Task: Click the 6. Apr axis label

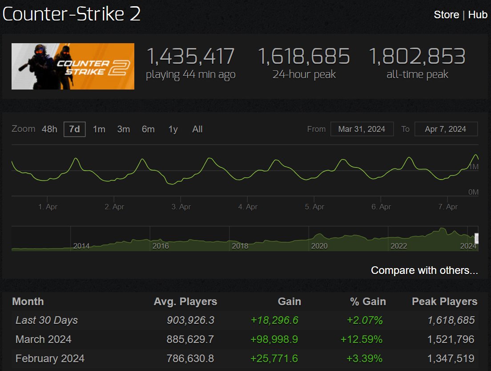Action: [381, 207]
